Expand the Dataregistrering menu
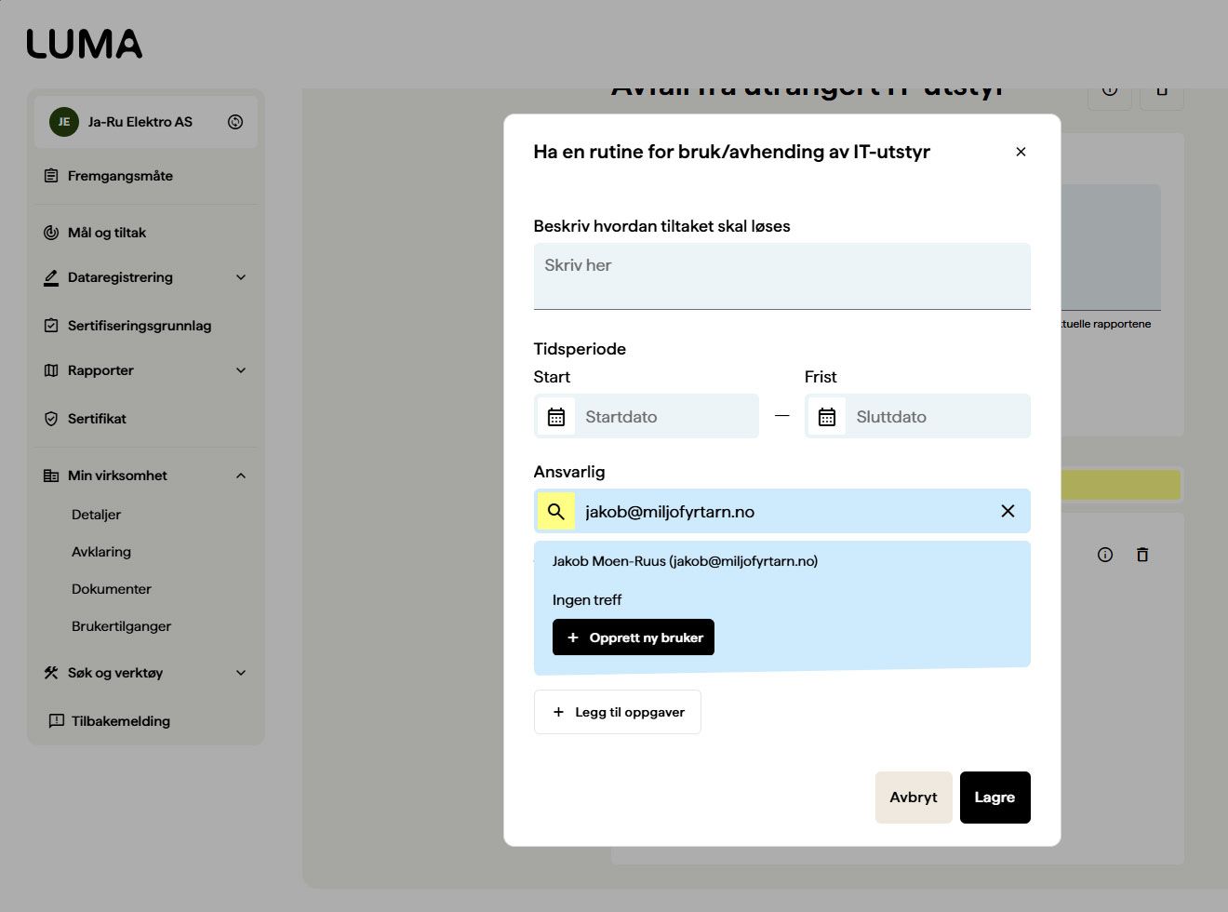 tap(241, 277)
